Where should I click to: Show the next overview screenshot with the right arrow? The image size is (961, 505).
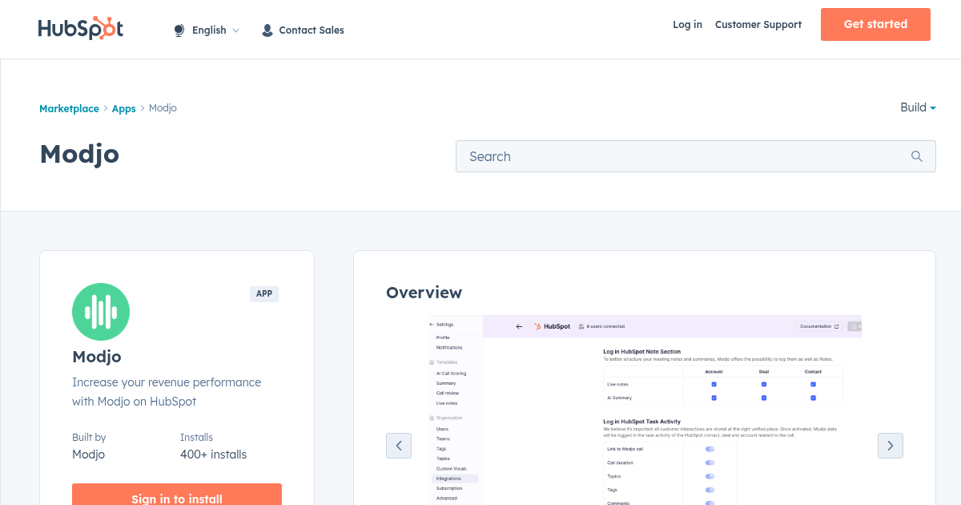890,445
